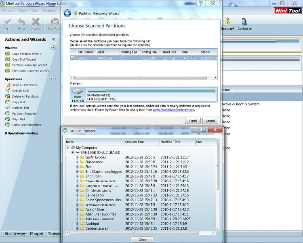Collapse the My Computer tree node
Screen dimensions: 303x243
68,148
